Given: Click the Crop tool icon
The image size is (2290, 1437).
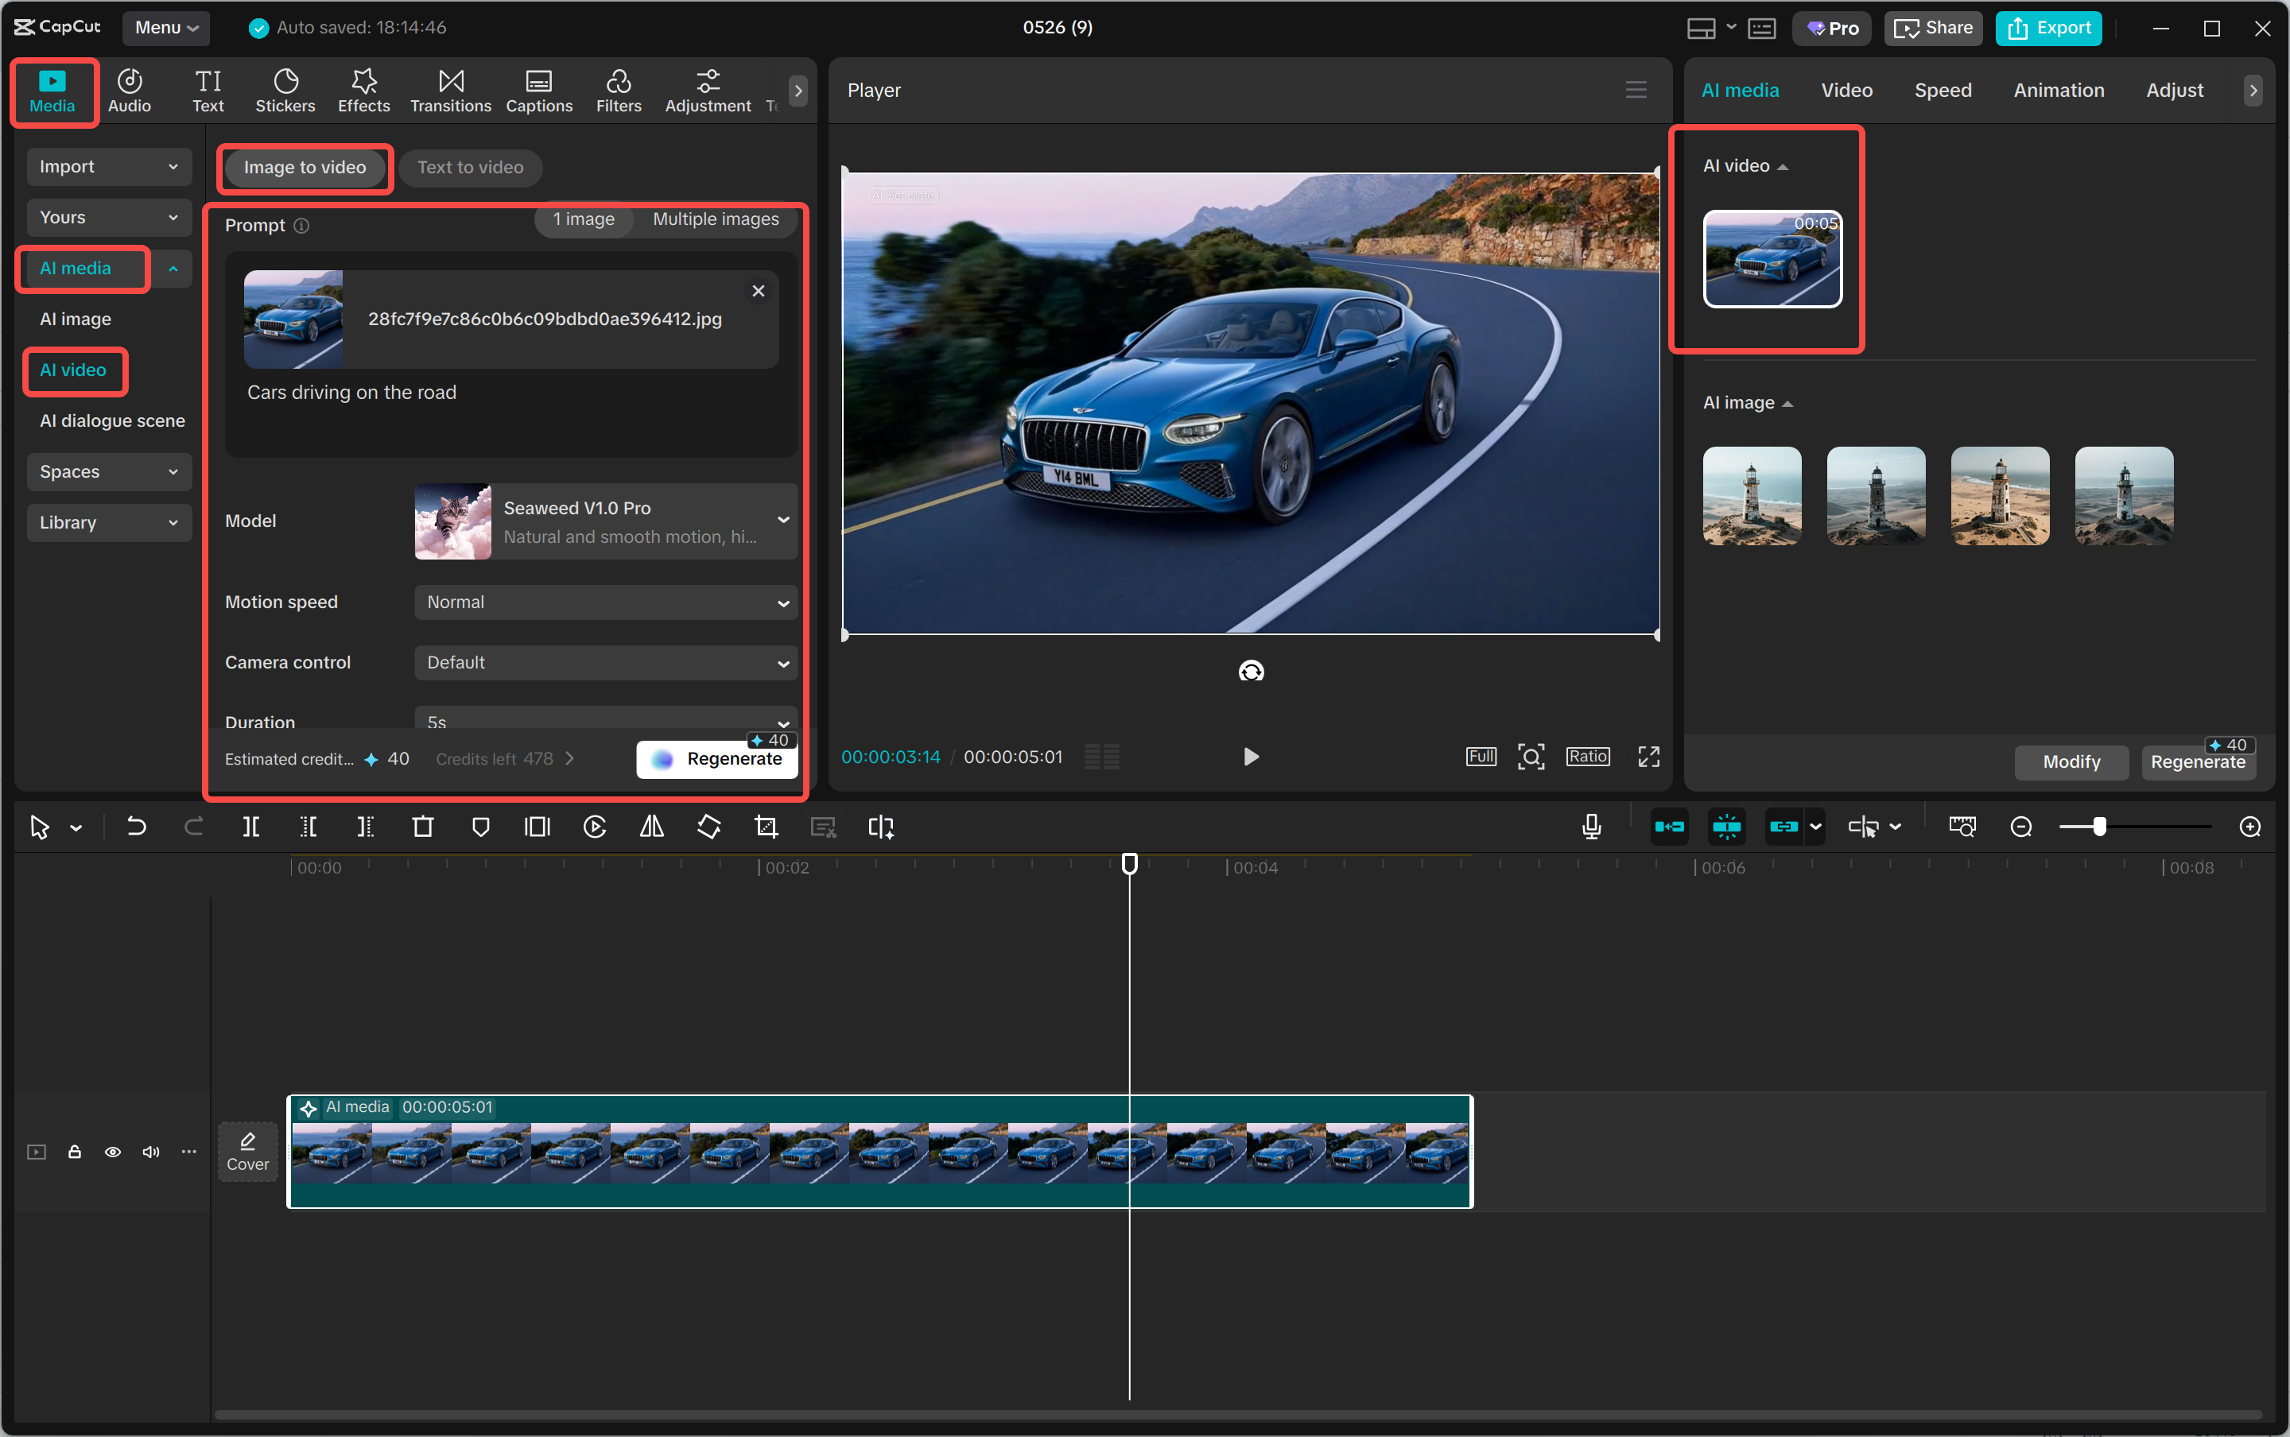Looking at the screenshot, I should [x=767, y=827].
